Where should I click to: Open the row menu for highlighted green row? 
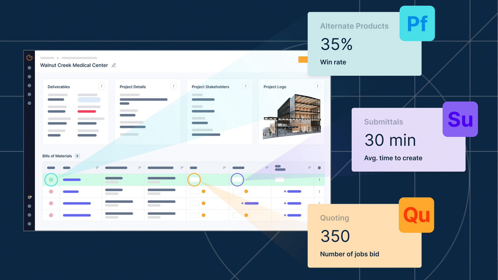[319, 180]
